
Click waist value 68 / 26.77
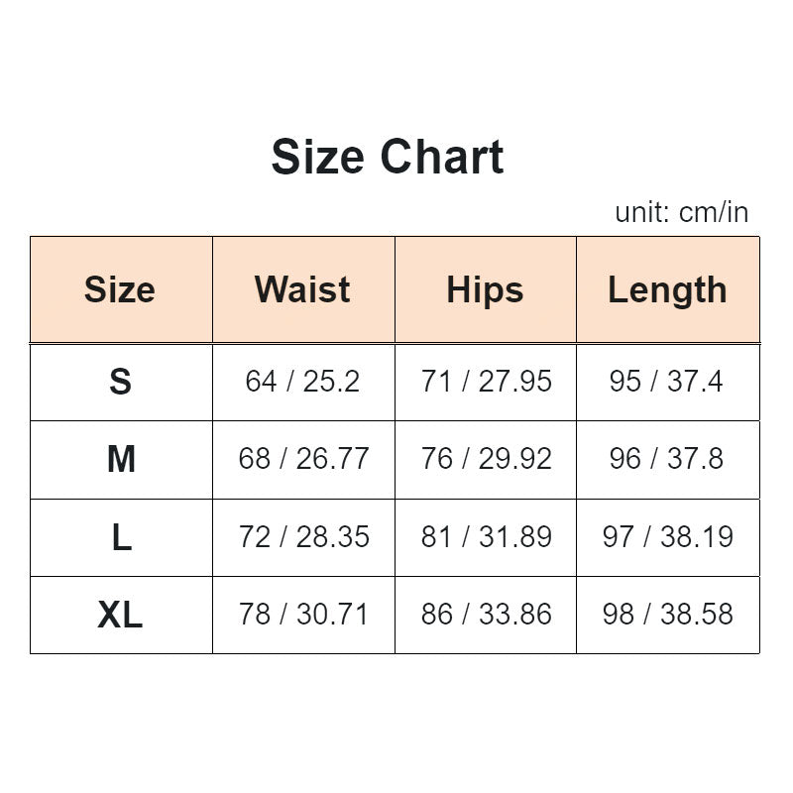303,459
